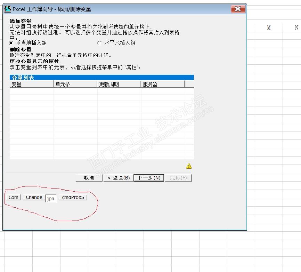301x272 pixels.
Task: Click the 取消 cancel button
Action: (89, 178)
